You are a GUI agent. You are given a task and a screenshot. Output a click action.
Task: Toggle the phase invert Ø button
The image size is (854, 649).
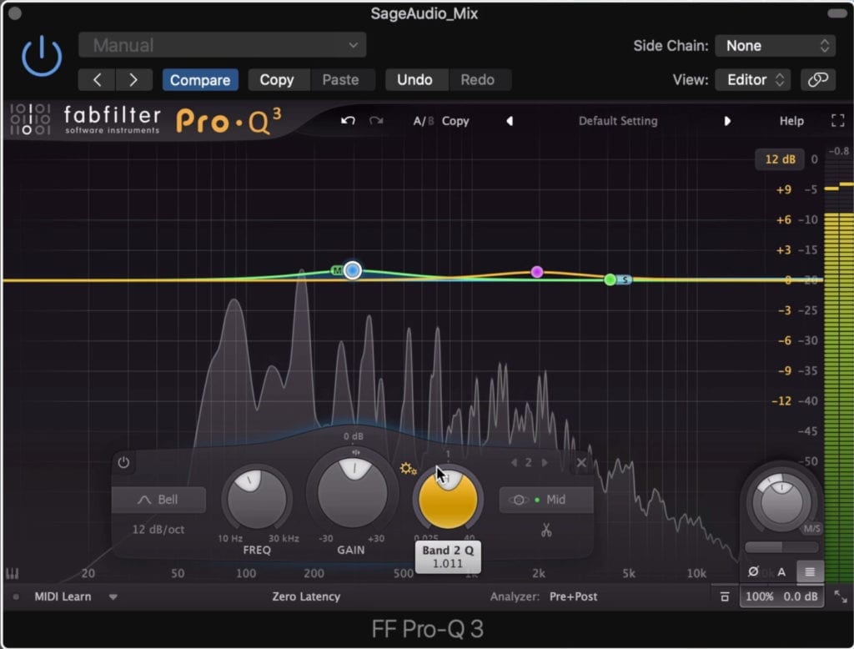(x=753, y=571)
